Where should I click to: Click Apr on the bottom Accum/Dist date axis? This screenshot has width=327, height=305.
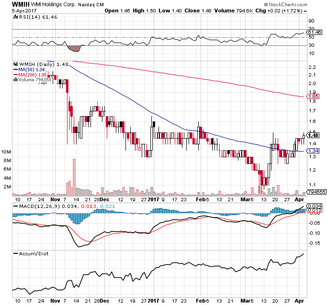coord(299,301)
